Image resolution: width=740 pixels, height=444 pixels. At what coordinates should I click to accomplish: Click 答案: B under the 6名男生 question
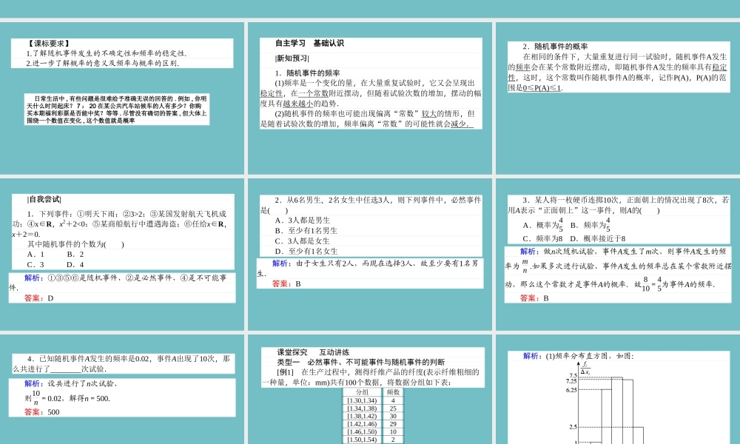pyautogui.click(x=286, y=284)
